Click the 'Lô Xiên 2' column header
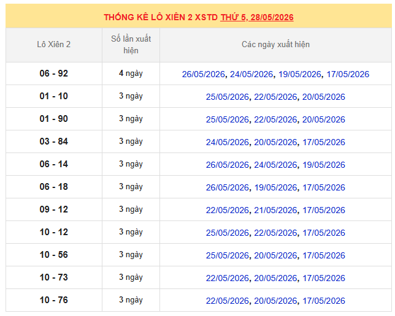The image size is (395, 316). tap(53, 45)
